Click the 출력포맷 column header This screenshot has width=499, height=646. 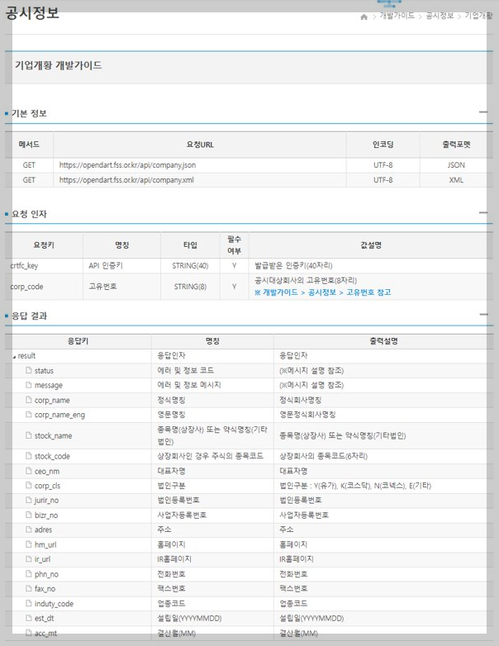point(456,145)
